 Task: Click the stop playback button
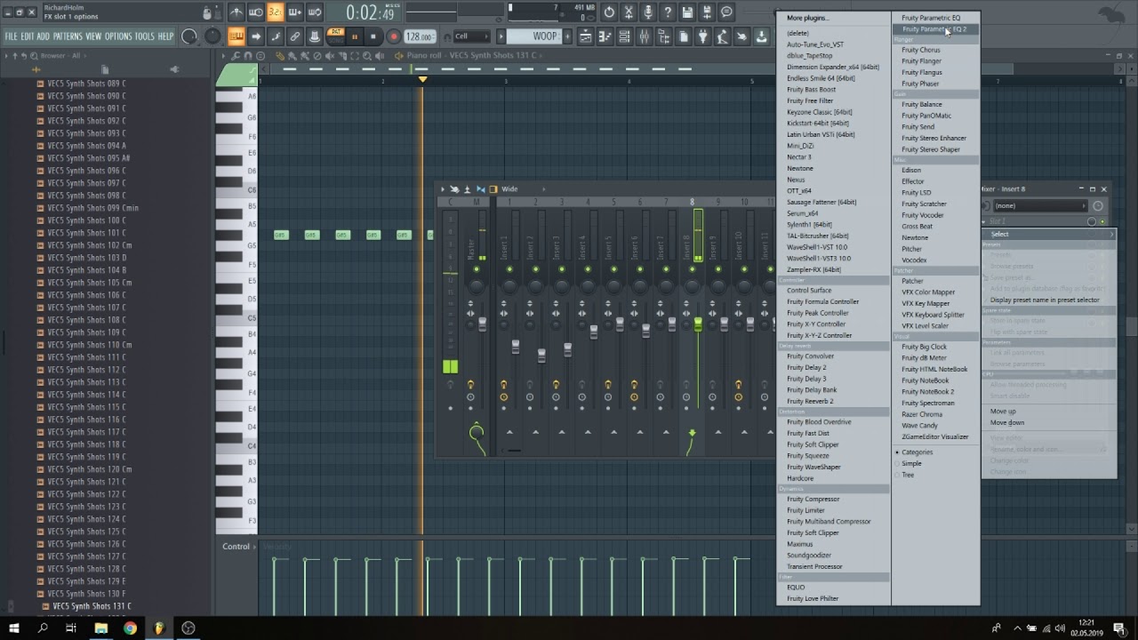(373, 36)
